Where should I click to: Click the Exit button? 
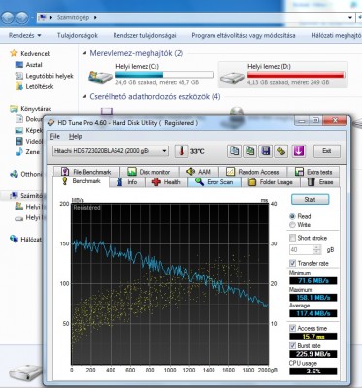click(x=327, y=151)
